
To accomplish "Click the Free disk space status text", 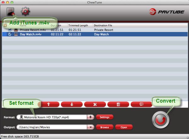I will [x=20, y=136].
